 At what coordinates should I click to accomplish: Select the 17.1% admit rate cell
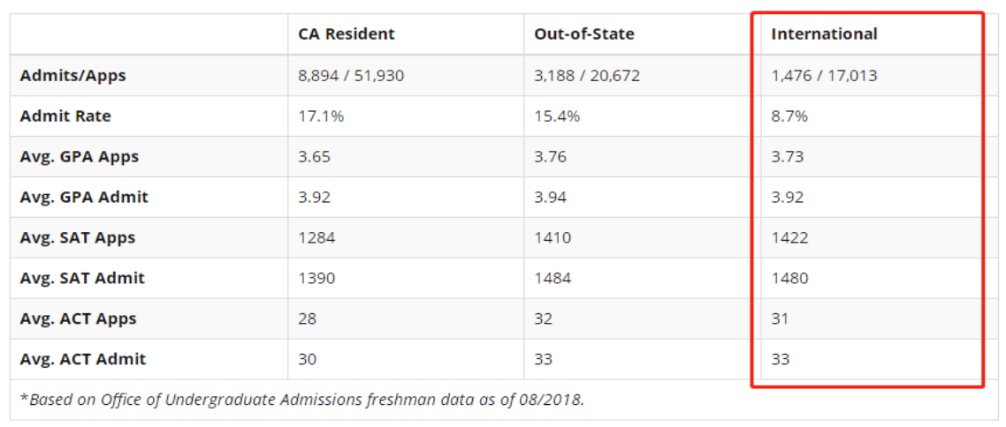point(317,116)
